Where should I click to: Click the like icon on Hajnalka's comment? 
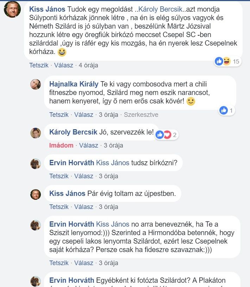click(x=224, y=110)
